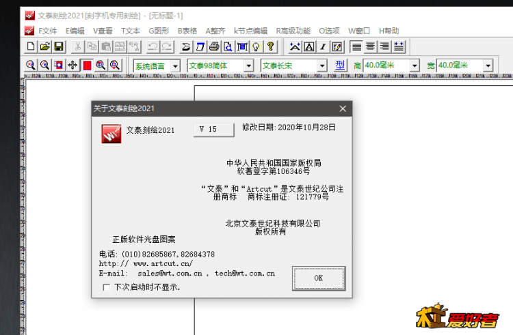Open the A整齐 menu
This screenshot has width=513, height=335.
coord(215,31)
